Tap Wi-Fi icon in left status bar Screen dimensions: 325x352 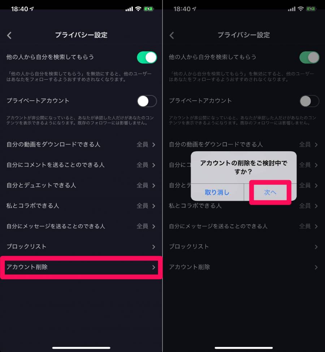pos(138,9)
